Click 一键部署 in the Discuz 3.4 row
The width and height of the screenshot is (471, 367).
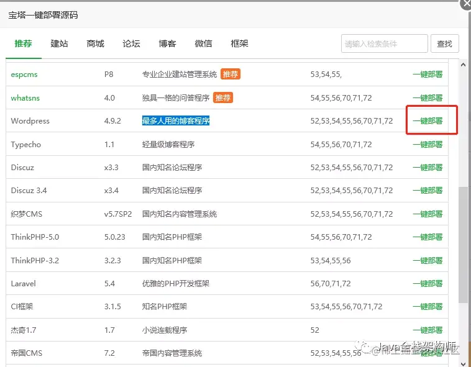tap(428, 191)
